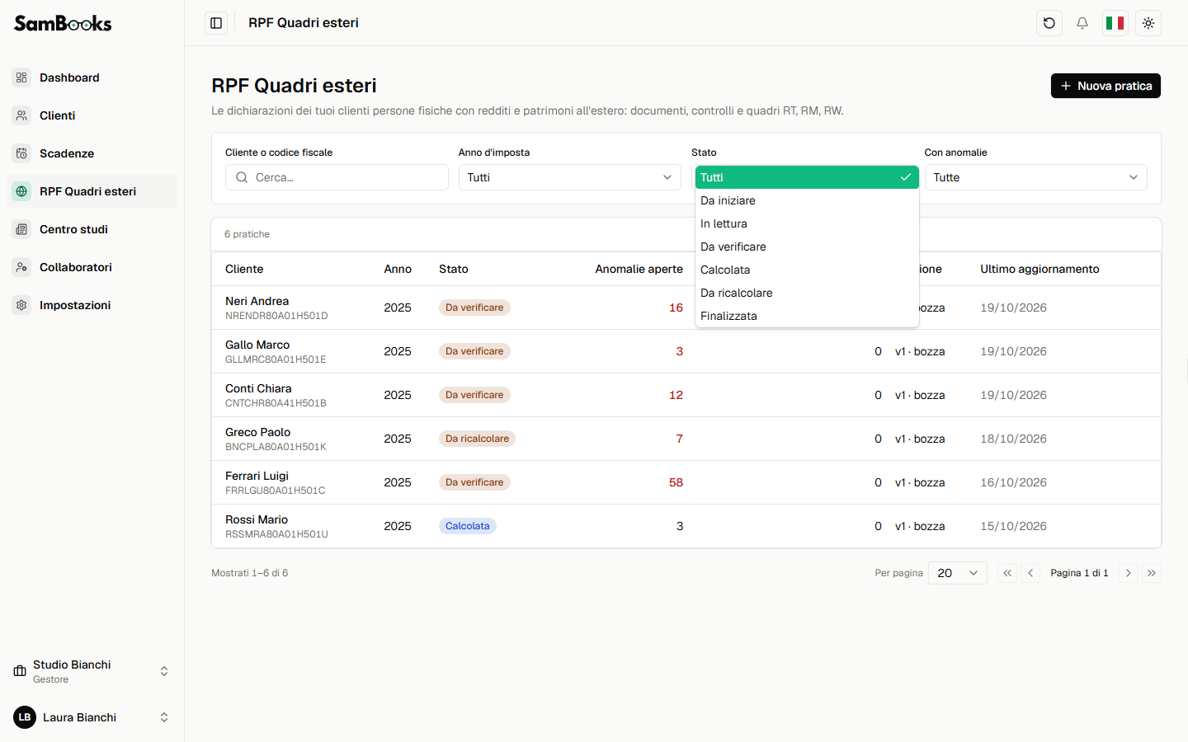Focus the Cerca client search field

[337, 177]
